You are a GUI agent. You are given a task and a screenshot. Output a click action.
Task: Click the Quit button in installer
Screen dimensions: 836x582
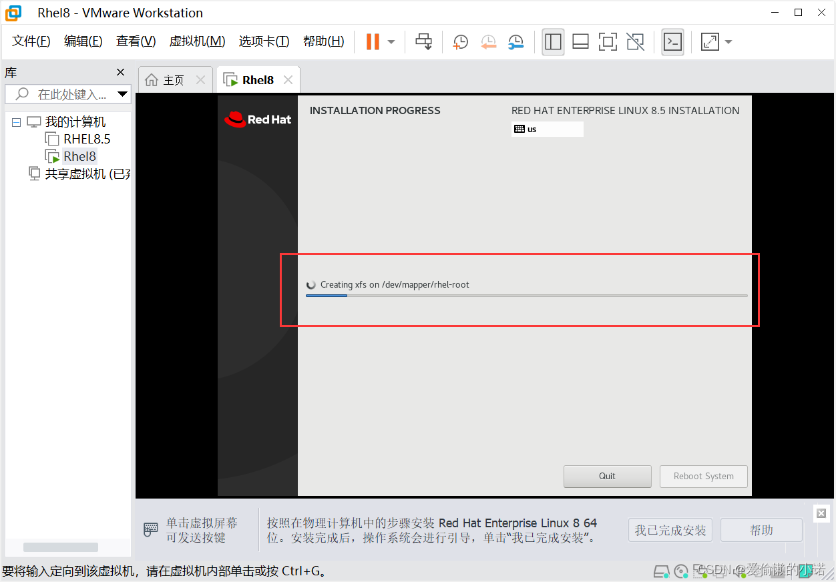607,476
